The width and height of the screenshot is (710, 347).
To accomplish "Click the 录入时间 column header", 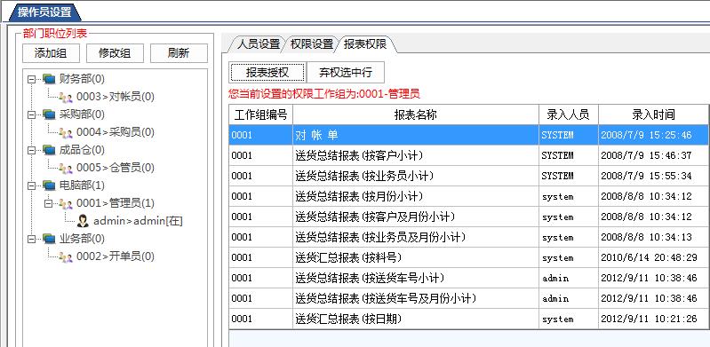I will coord(653,114).
